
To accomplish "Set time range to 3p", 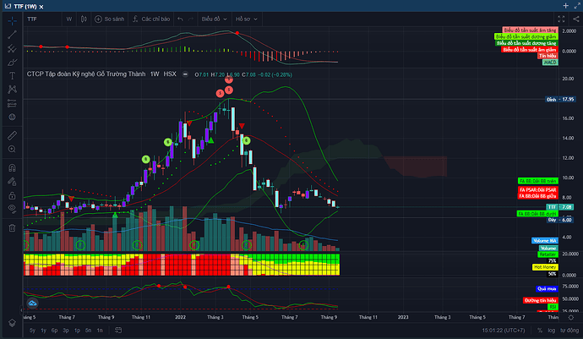I will pyautogui.click(x=66, y=330).
